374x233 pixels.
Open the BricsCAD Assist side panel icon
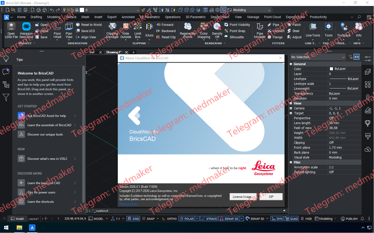click(6, 71)
